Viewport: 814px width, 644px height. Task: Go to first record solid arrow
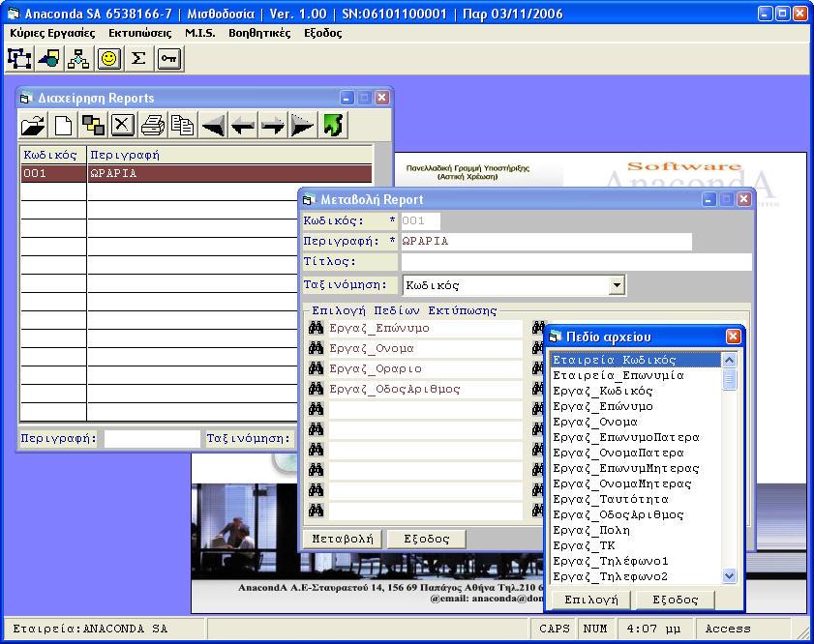click(x=213, y=125)
